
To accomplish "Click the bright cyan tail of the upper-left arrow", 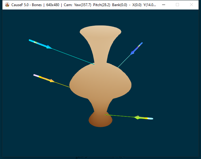I will [32, 41].
